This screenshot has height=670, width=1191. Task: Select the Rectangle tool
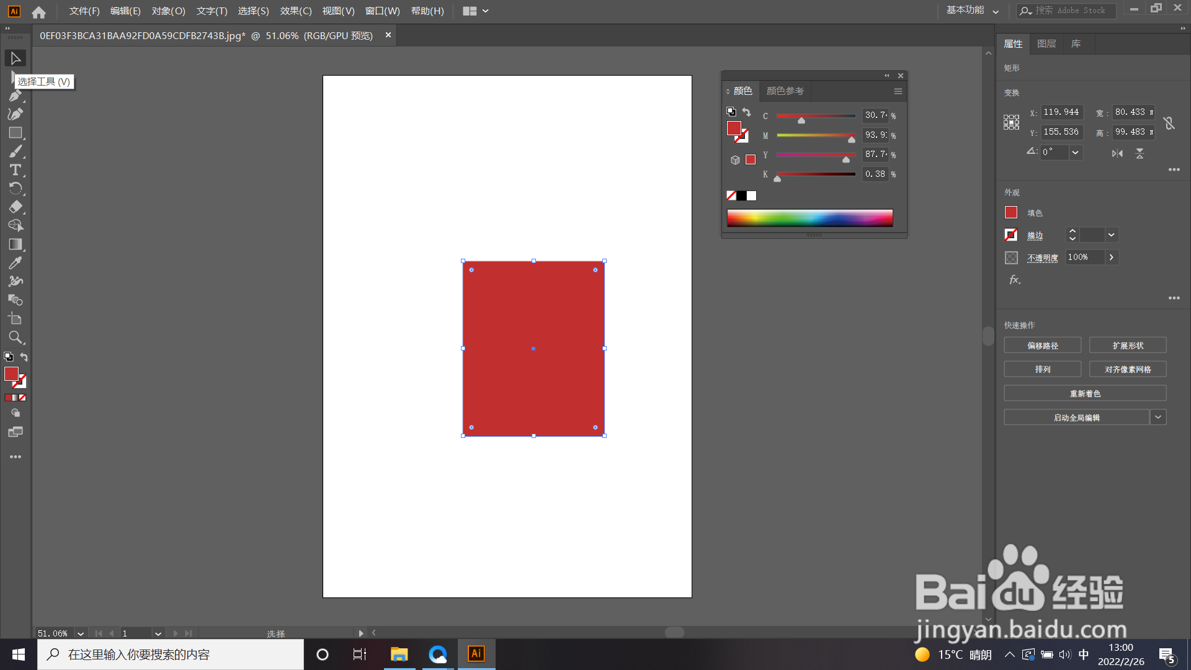(15, 133)
